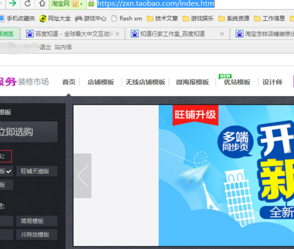The image size is (294, 249).
Task: Open the 技术文章 bookmark folder
Action: [163, 19]
